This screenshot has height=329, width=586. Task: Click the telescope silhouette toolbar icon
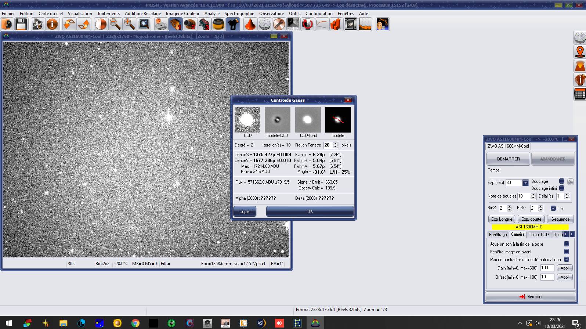click(233, 25)
